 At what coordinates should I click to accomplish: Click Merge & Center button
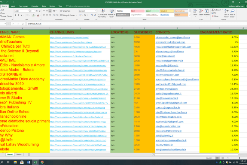(x=67, y=15)
